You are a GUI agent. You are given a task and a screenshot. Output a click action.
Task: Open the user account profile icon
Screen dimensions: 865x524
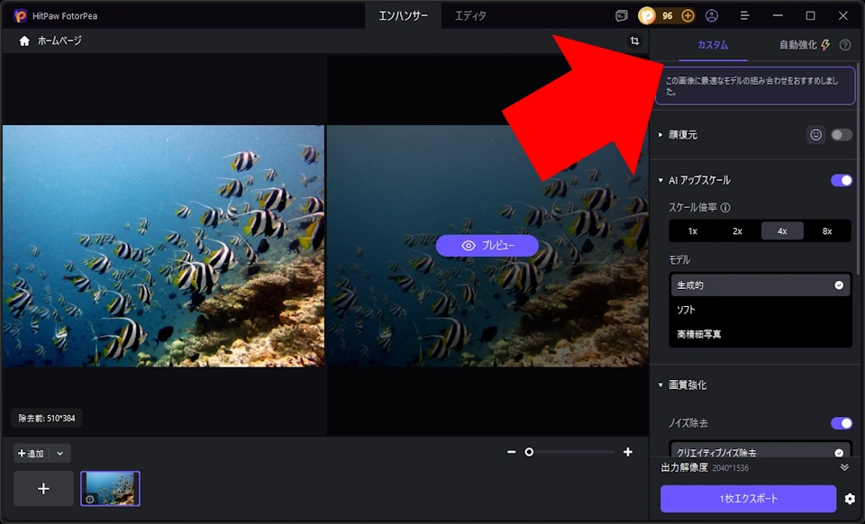click(x=712, y=15)
